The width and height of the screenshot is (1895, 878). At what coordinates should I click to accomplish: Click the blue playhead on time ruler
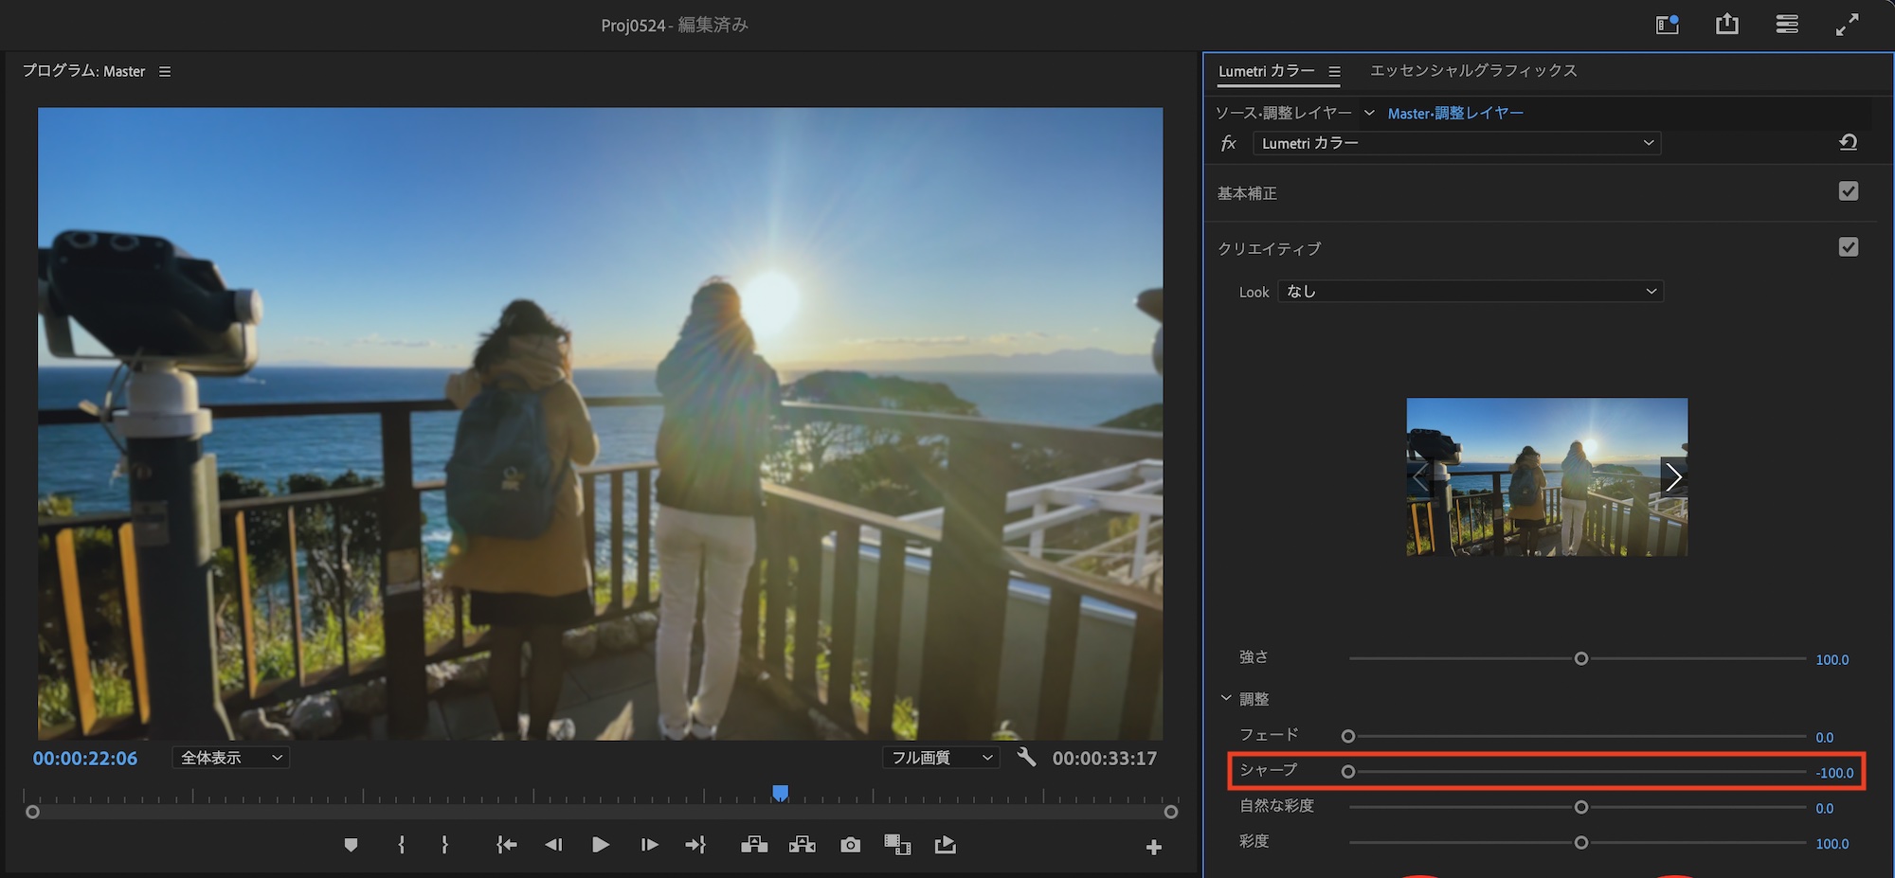click(780, 793)
